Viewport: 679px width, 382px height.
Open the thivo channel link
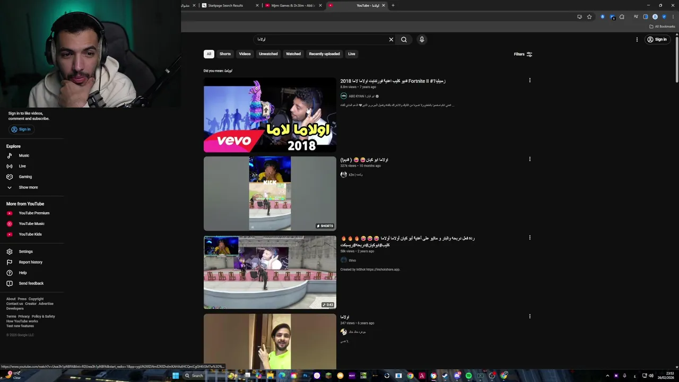point(352,260)
